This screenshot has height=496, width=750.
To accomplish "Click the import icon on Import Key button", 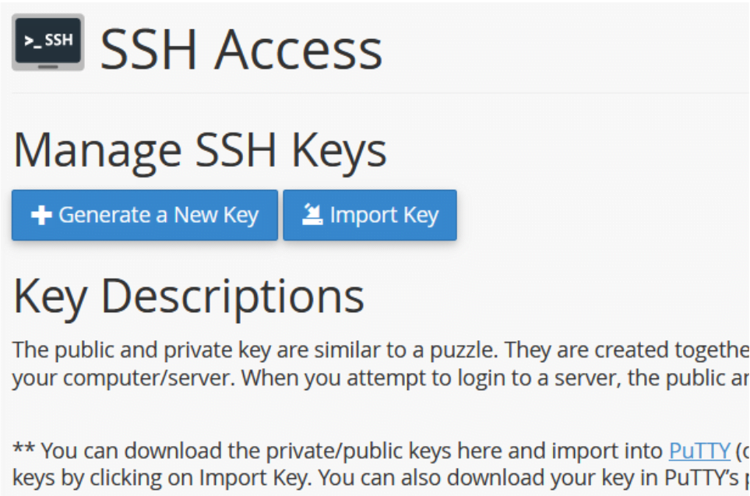I will [x=313, y=214].
